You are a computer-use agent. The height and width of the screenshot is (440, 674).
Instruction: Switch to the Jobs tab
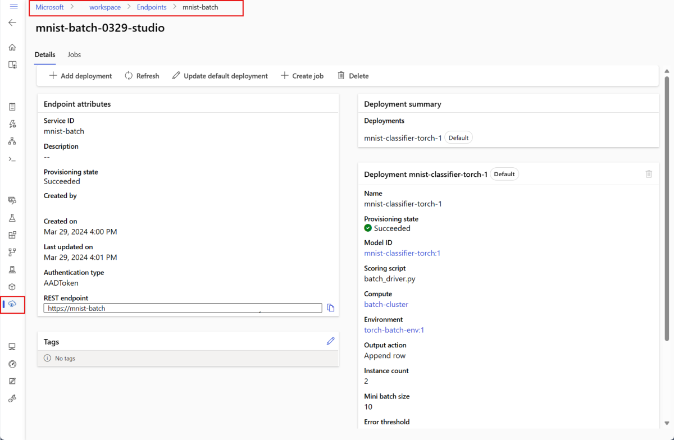tap(74, 54)
